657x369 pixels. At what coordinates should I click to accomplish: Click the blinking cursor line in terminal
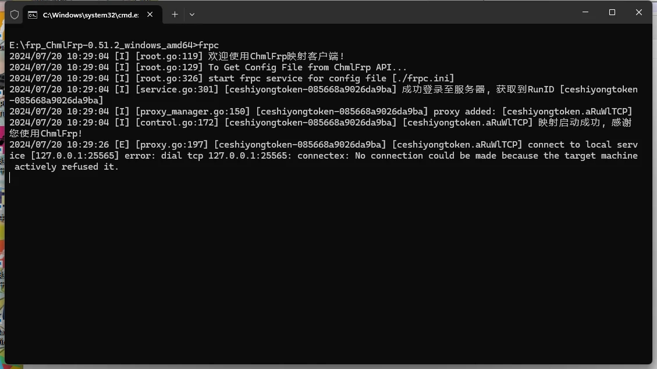tap(10, 178)
